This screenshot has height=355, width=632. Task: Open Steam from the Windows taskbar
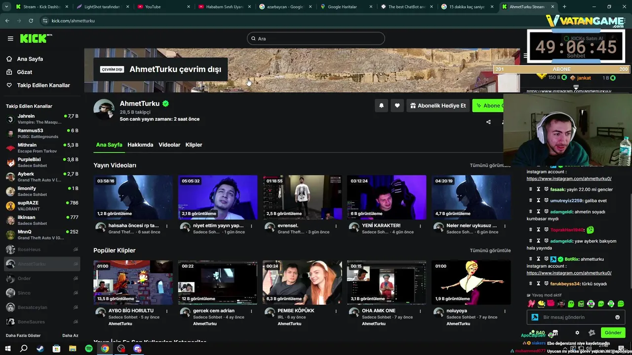click(40, 349)
